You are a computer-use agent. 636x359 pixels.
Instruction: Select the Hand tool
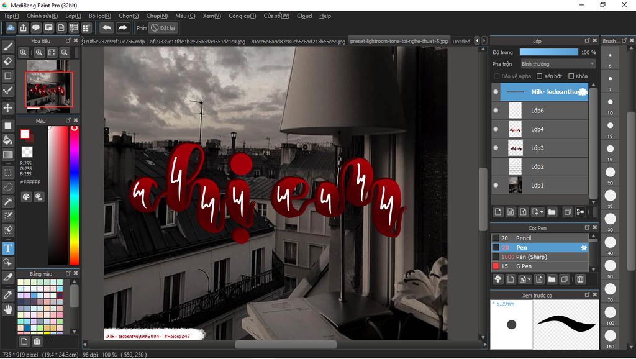[x=7, y=310]
